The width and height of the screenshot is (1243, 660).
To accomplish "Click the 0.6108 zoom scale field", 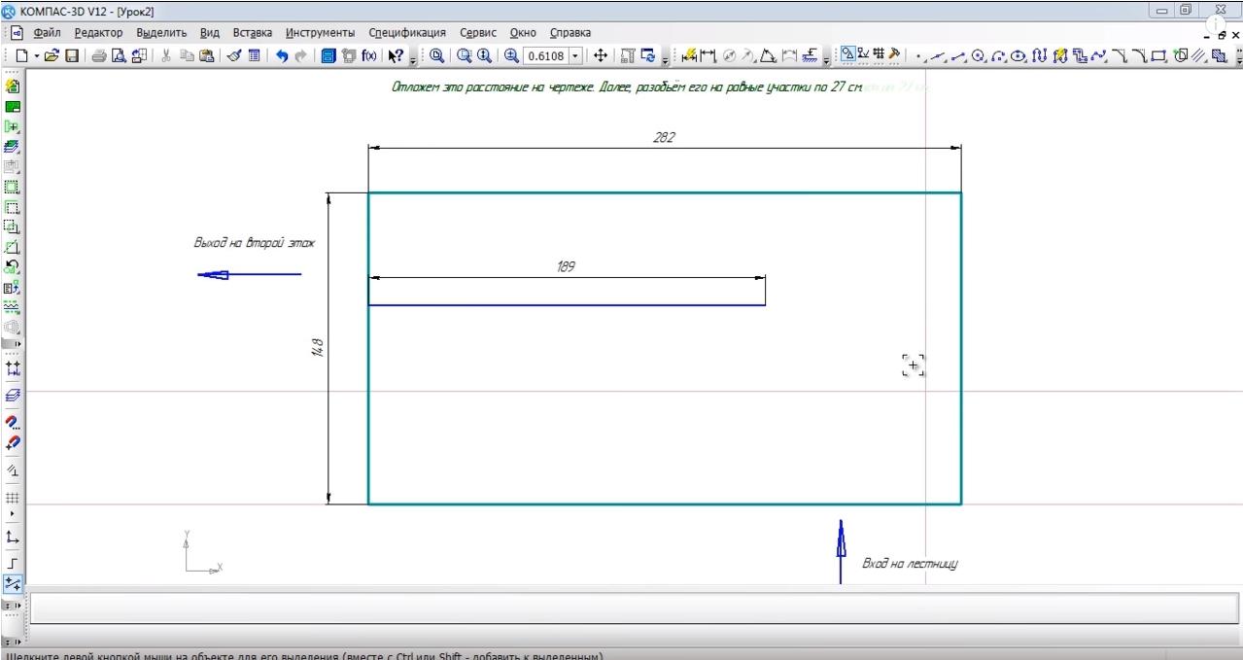I will coord(545,56).
